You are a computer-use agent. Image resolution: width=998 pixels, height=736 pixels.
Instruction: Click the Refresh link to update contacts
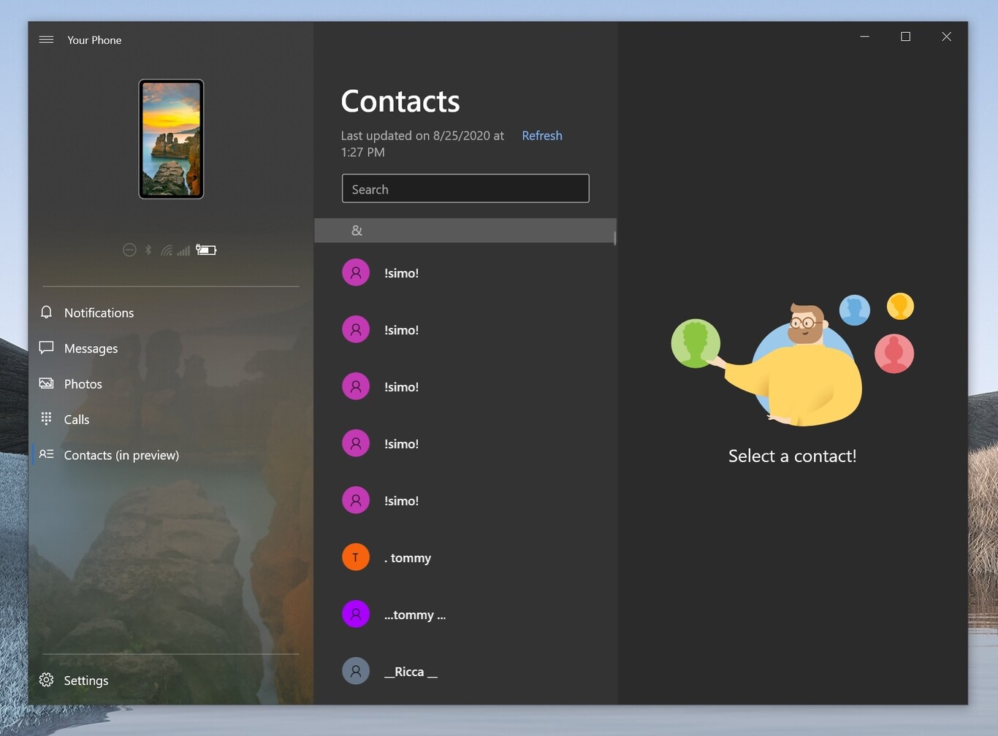[541, 135]
